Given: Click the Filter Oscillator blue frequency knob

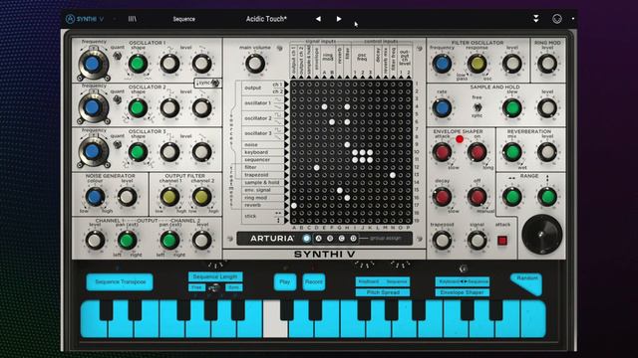Looking at the screenshot, I should coord(442,64).
